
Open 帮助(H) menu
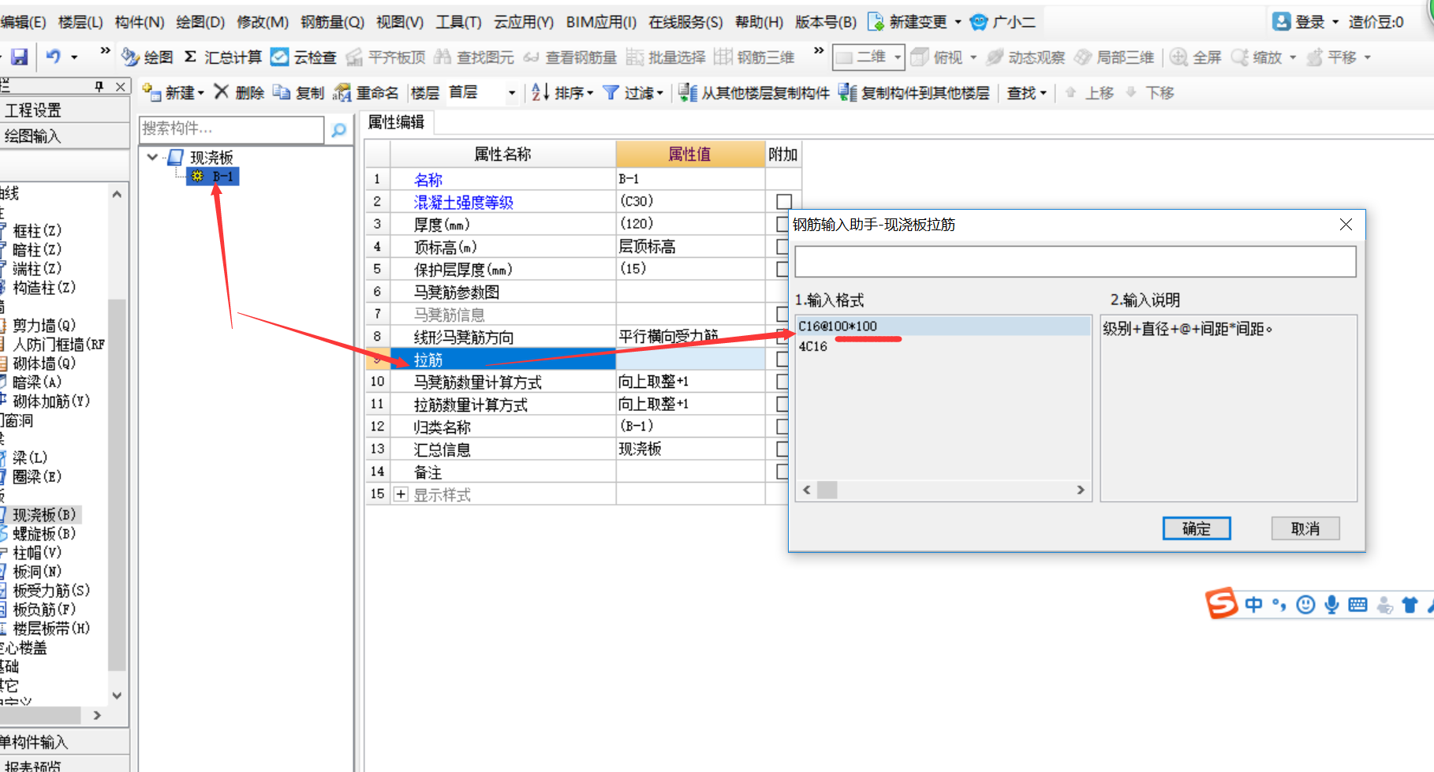[759, 22]
